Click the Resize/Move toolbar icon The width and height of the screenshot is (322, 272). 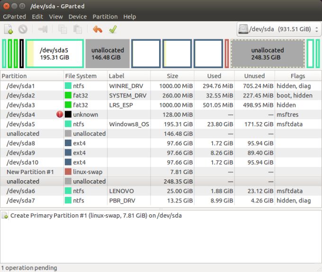43,29
